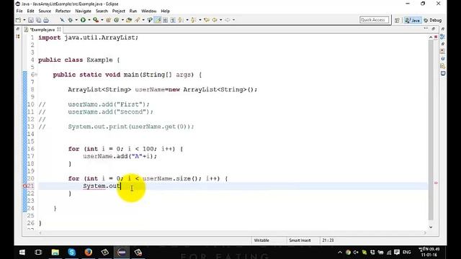Close the Example.java editor tab
This screenshot has height=259, width=461.
pyautogui.click(x=59, y=29)
